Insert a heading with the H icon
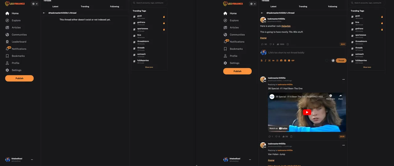Screen dimensions: 394x166 pos(269,61)
